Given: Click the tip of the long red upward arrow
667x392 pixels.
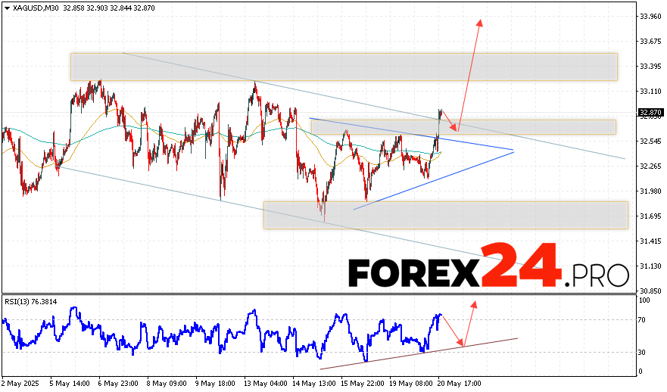Looking at the screenshot, I should click(x=480, y=21).
